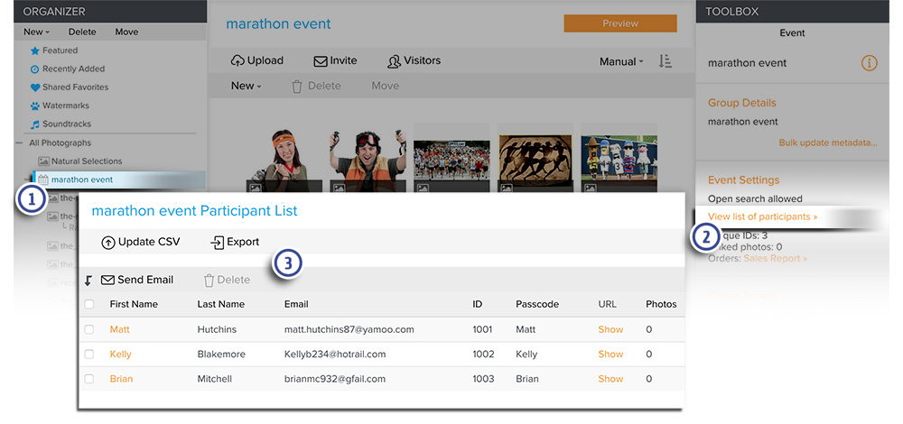Check the select-all participants checkbox
This screenshot has height=424, width=903.
(89, 304)
